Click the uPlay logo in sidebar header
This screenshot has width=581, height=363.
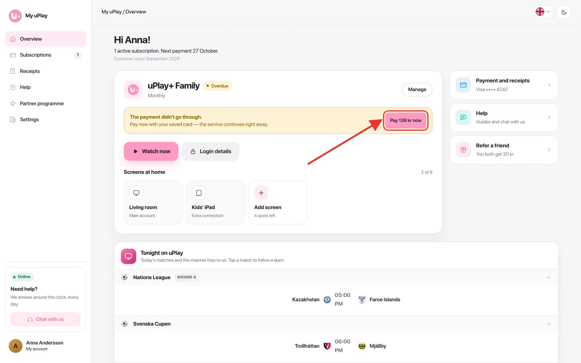[x=15, y=16]
